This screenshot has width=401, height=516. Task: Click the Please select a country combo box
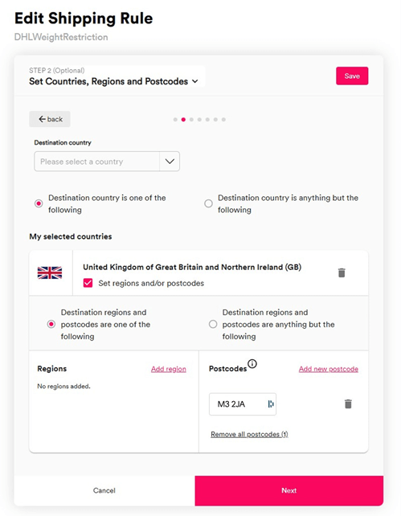tap(107, 162)
